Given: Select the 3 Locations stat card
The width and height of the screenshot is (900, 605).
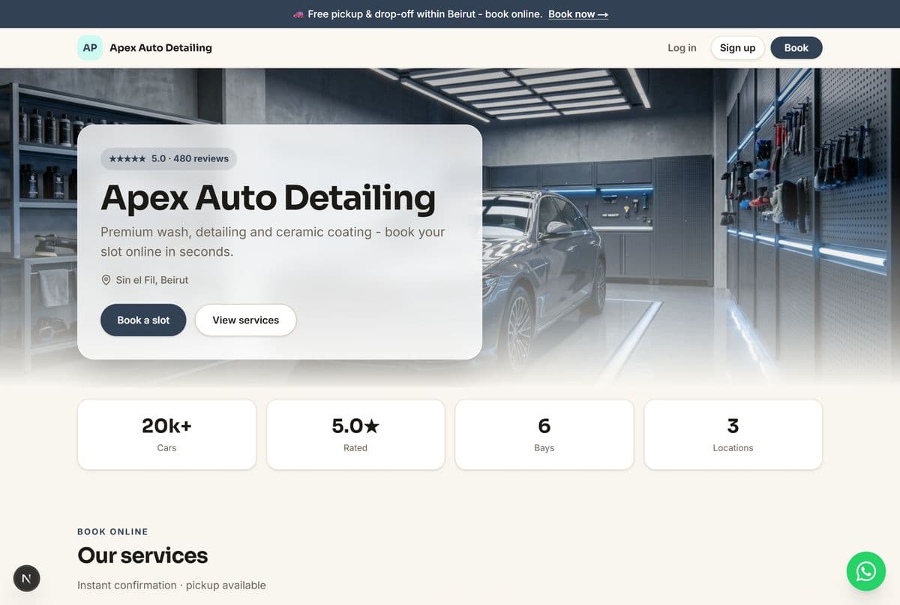Looking at the screenshot, I should (x=733, y=435).
